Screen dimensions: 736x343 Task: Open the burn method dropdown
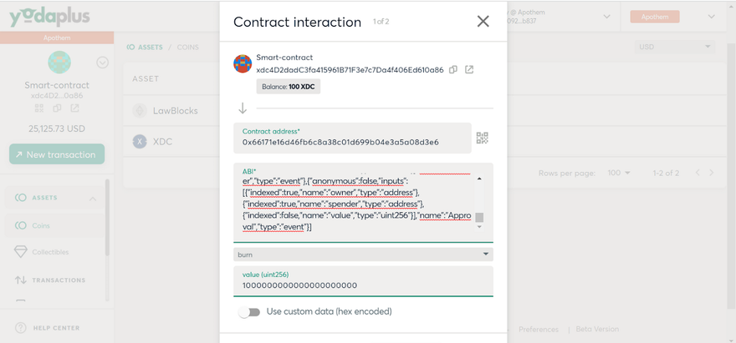coord(363,255)
